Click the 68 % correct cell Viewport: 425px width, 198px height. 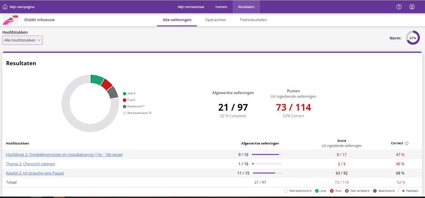[400, 173]
